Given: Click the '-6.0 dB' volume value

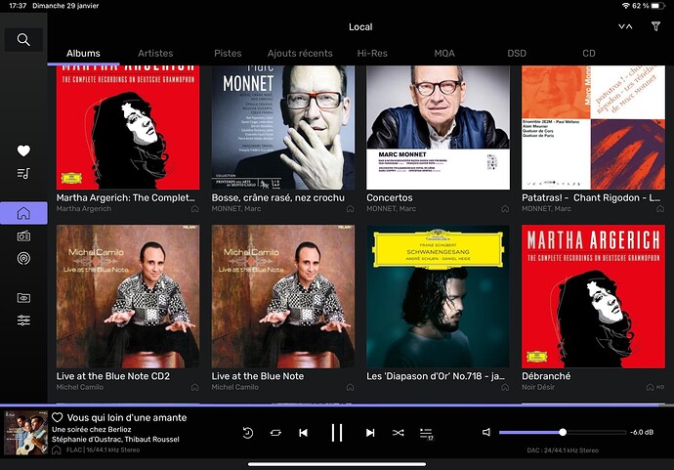Looking at the screenshot, I should tap(642, 432).
